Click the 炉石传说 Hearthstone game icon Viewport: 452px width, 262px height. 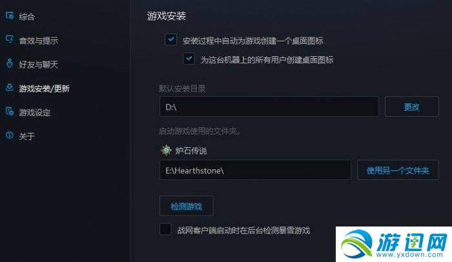point(166,150)
